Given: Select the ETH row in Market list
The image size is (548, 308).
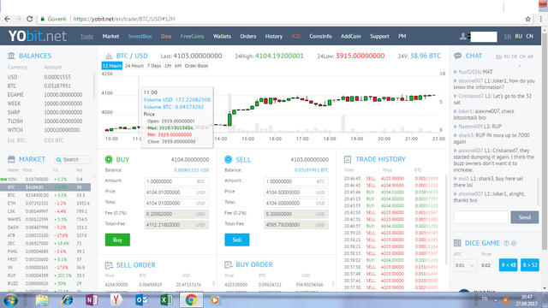Looking at the screenshot, I should pos(49,204).
